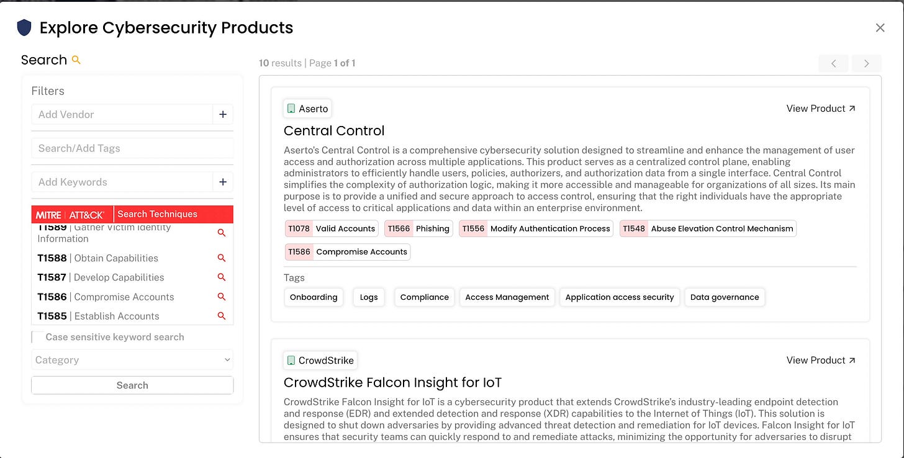
Task: Click magnifier icon for T1586 Compromise Accounts
Action: coord(222,297)
